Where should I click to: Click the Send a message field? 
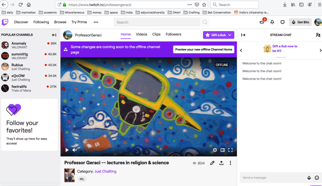pos(272,178)
